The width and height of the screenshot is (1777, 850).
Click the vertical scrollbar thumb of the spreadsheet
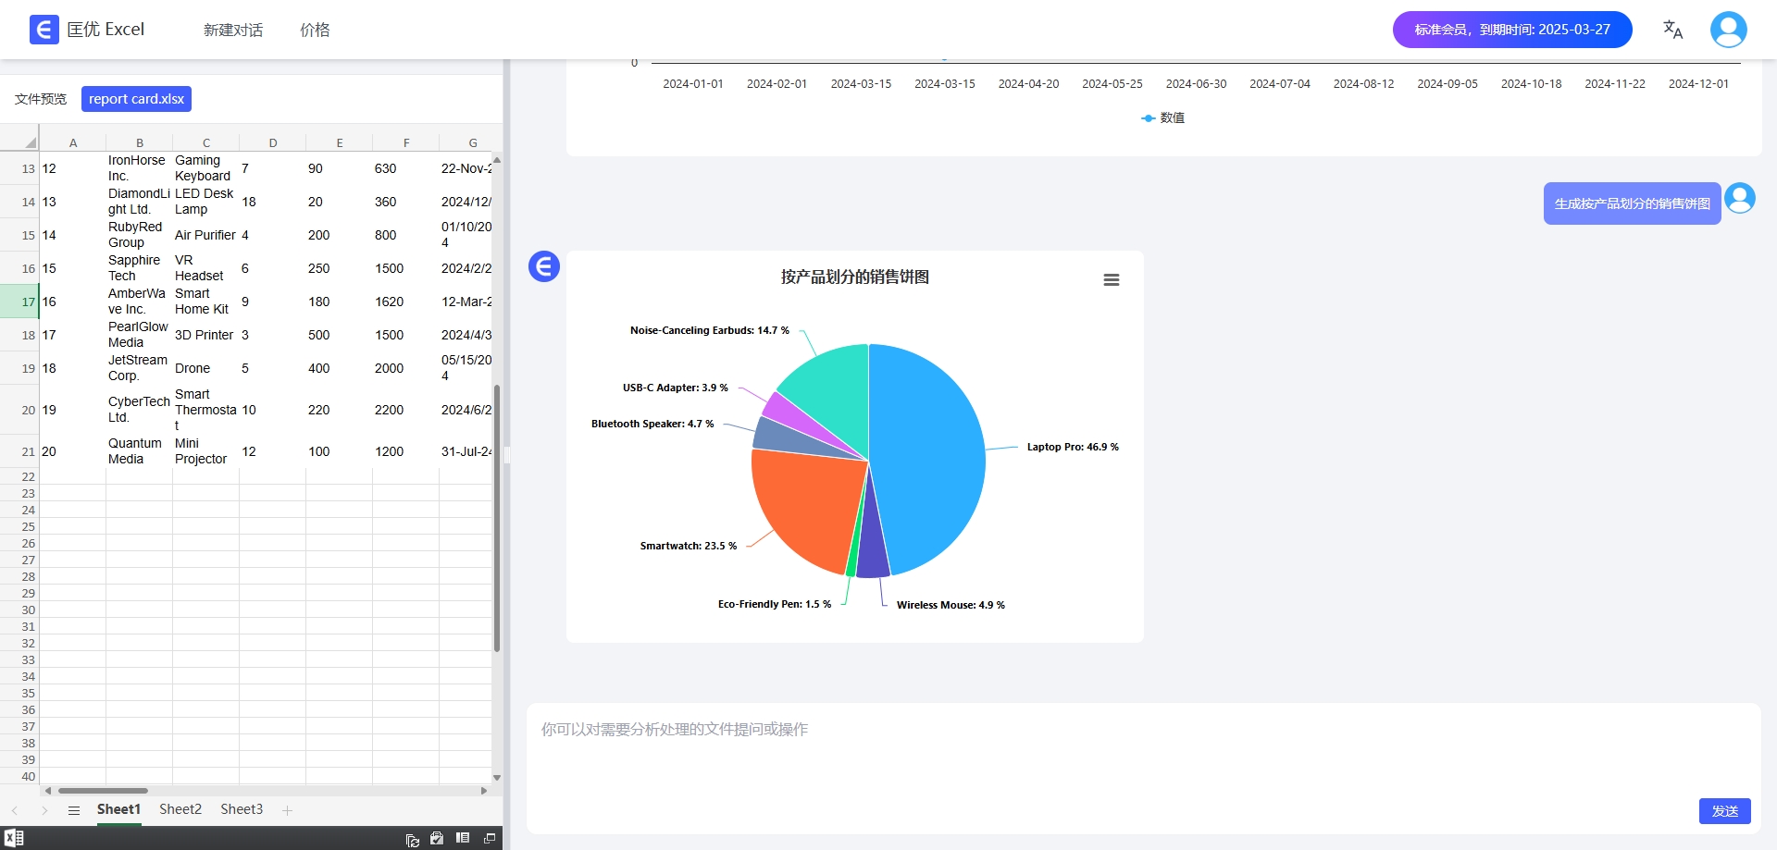click(497, 518)
